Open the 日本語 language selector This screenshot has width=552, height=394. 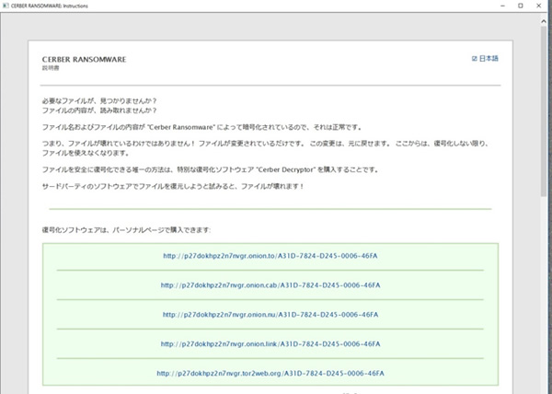click(x=485, y=58)
